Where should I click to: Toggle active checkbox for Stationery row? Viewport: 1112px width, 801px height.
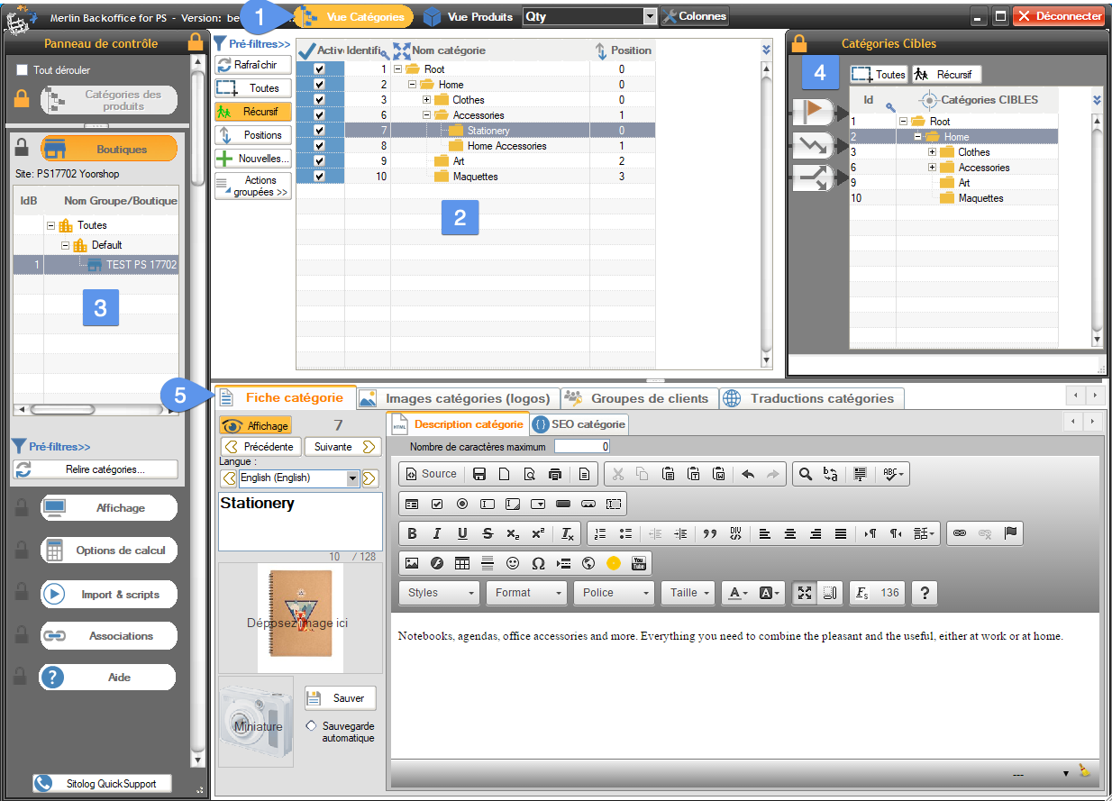click(x=319, y=131)
